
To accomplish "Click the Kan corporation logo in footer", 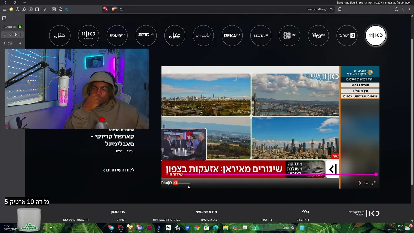I will (364, 213).
